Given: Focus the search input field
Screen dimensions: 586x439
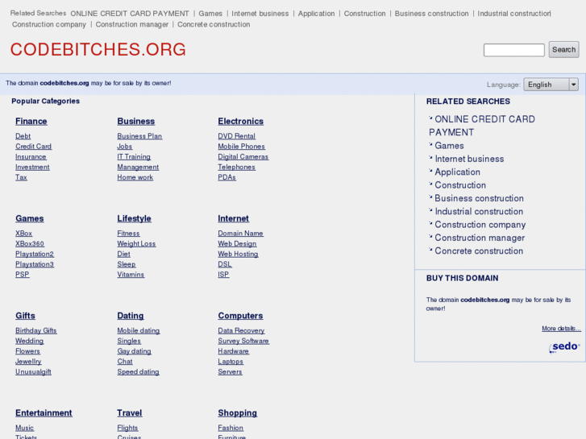Looking at the screenshot, I should (514, 50).
